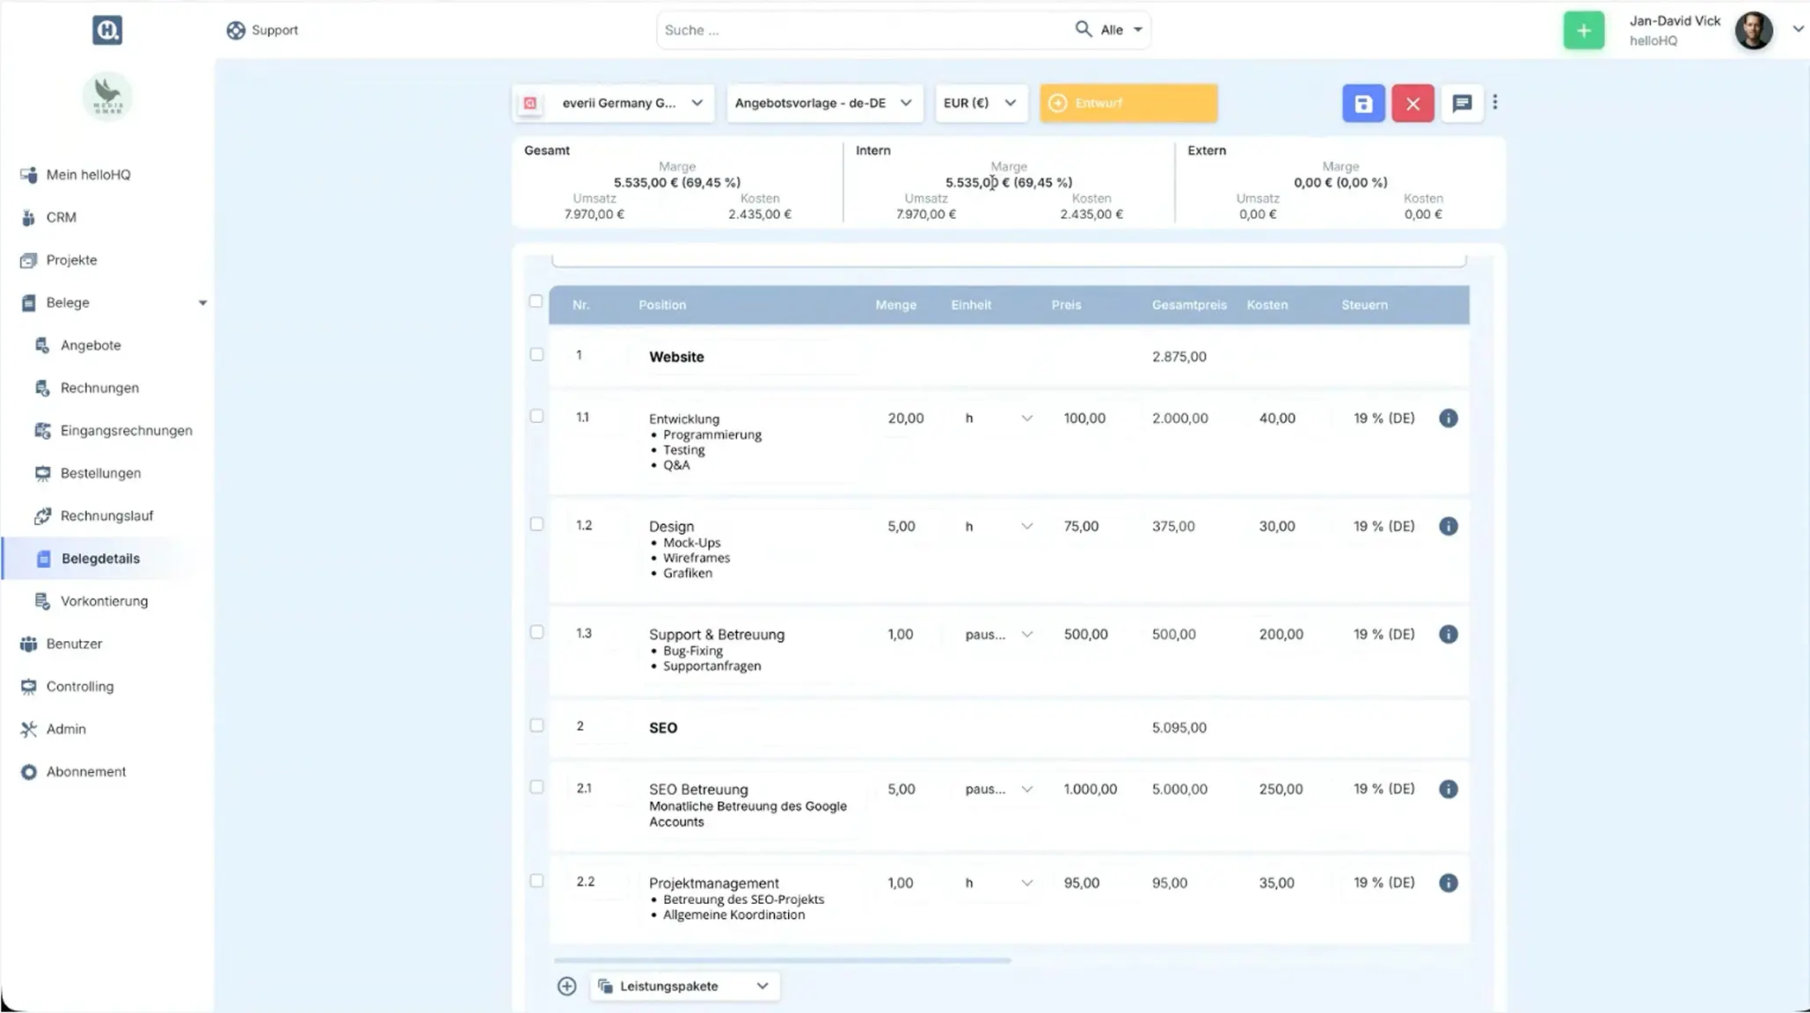
Task: Open the three-dot more options menu
Action: point(1495,103)
